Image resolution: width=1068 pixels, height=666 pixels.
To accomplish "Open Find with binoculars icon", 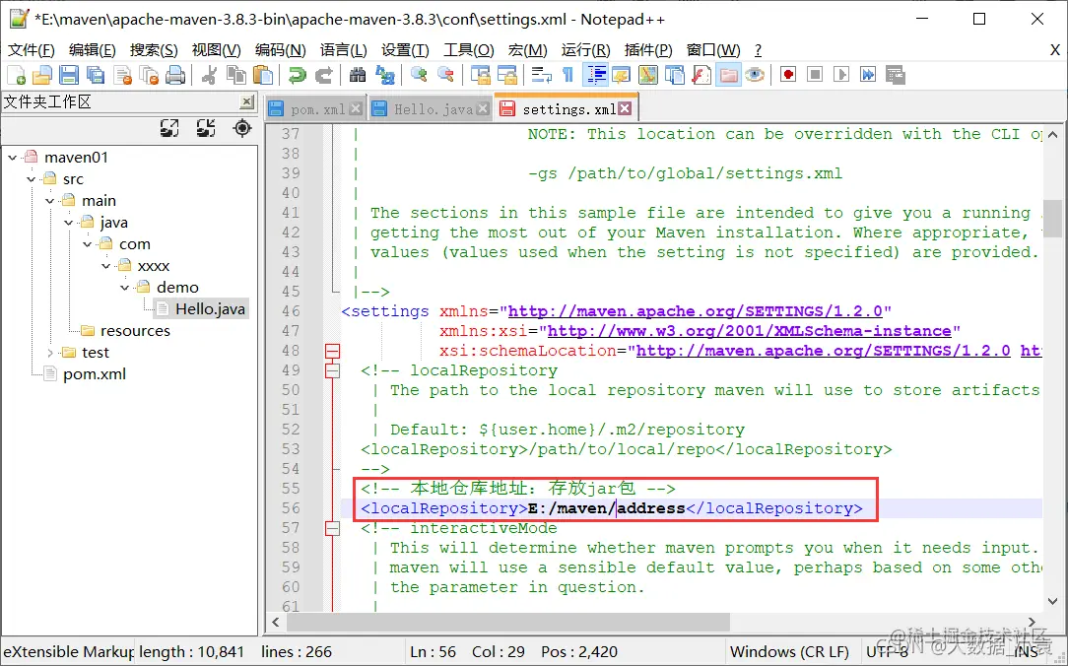I will [x=358, y=75].
